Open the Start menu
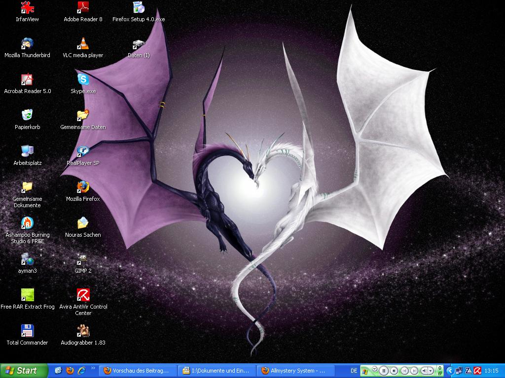The image size is (505, 378). point(24,371)
